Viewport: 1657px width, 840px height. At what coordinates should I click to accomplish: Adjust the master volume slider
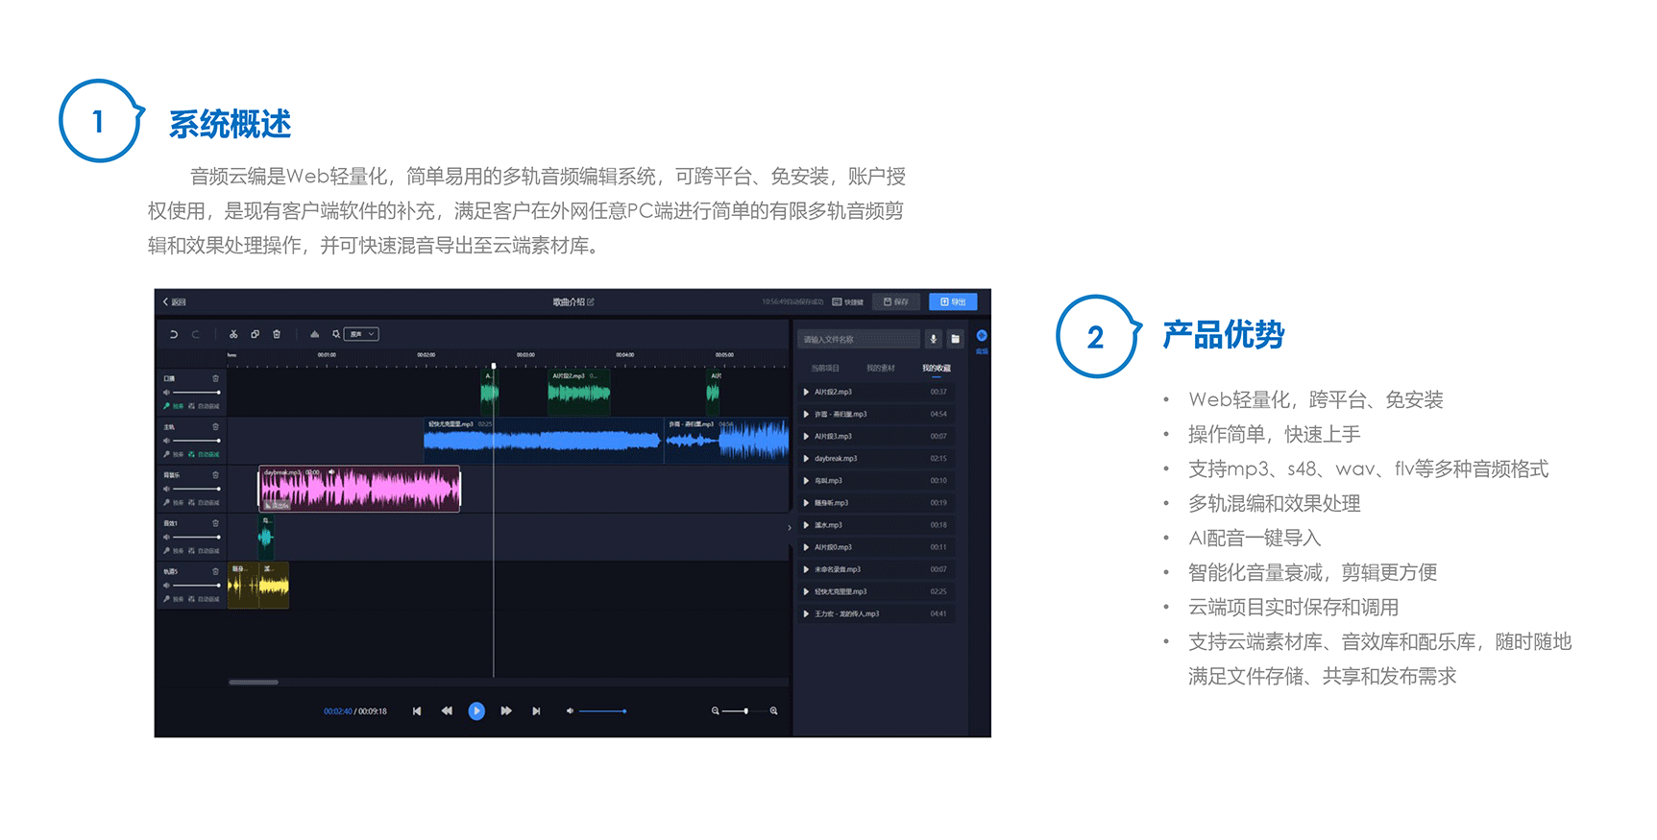(603, 711)
